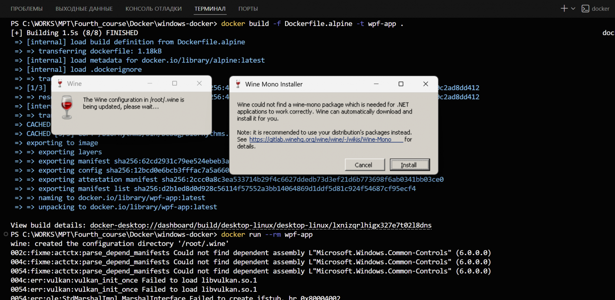Click Install in Wine Mono Installer

[x=410, y=165]
